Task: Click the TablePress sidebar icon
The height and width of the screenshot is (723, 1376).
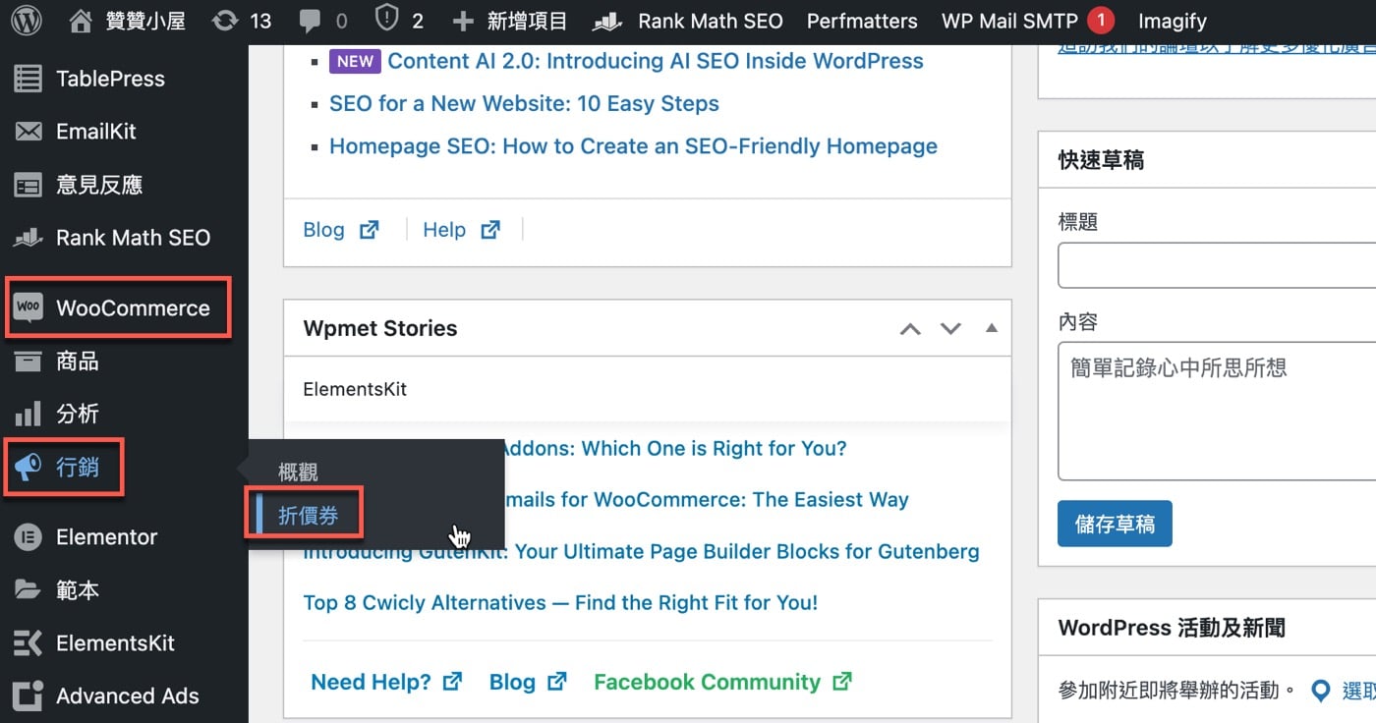Action: point(28,79)
